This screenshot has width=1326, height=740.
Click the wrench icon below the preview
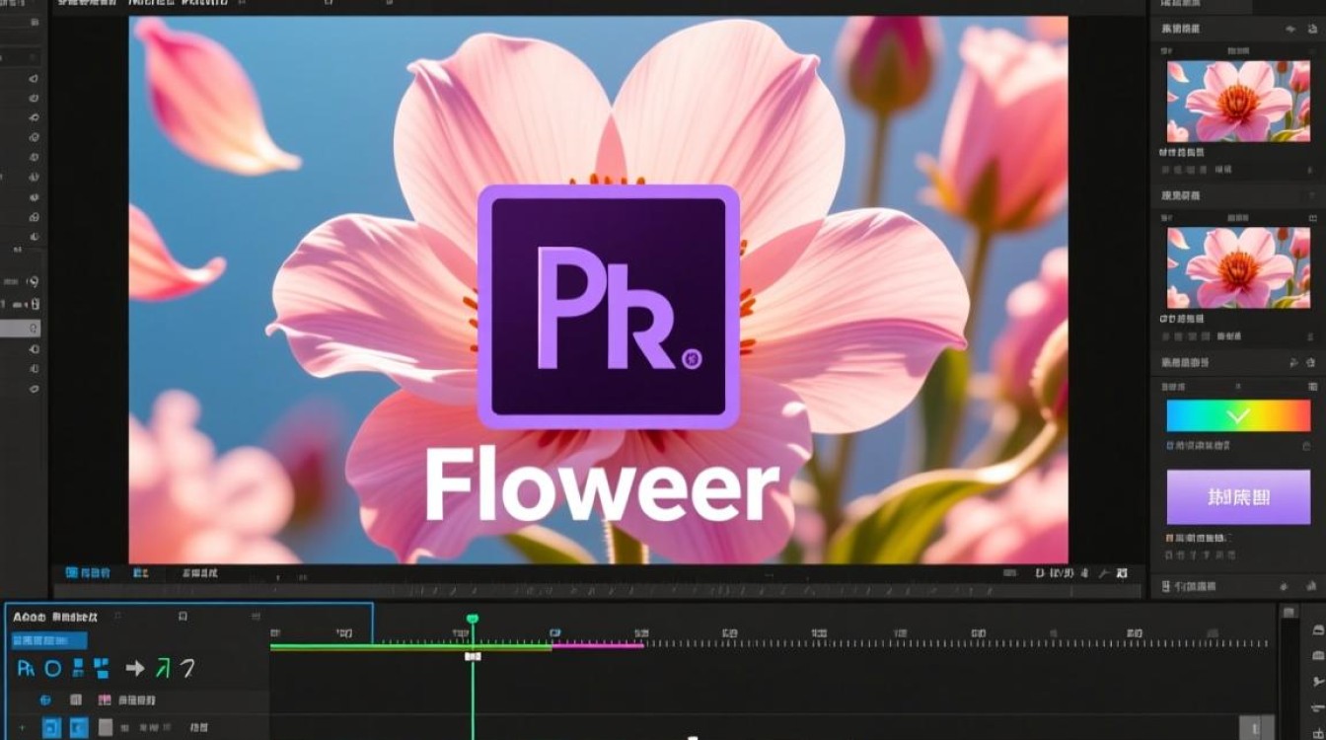[x=1105, y=572]
